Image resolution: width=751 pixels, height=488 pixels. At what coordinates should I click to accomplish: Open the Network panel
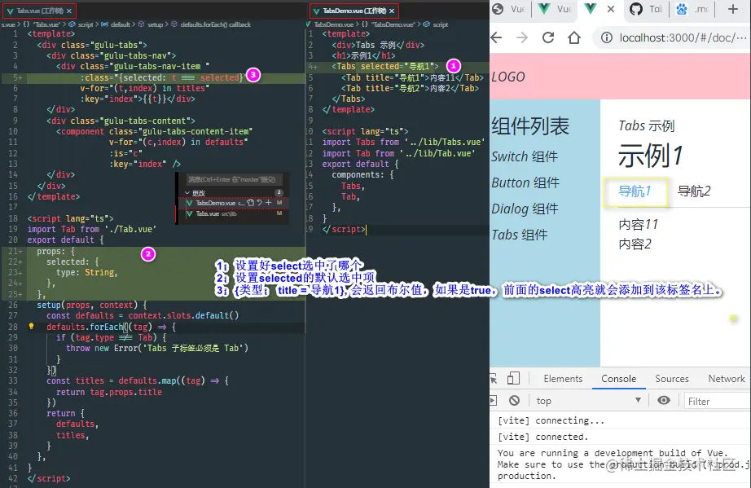tap(727, 378)
